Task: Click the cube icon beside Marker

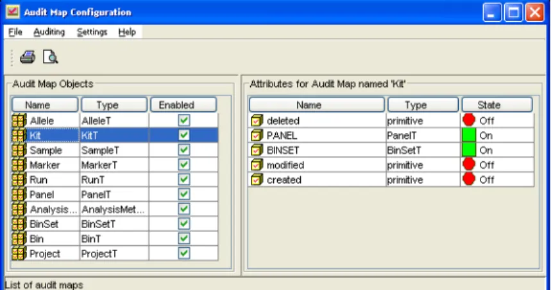Action: point(19,165)
